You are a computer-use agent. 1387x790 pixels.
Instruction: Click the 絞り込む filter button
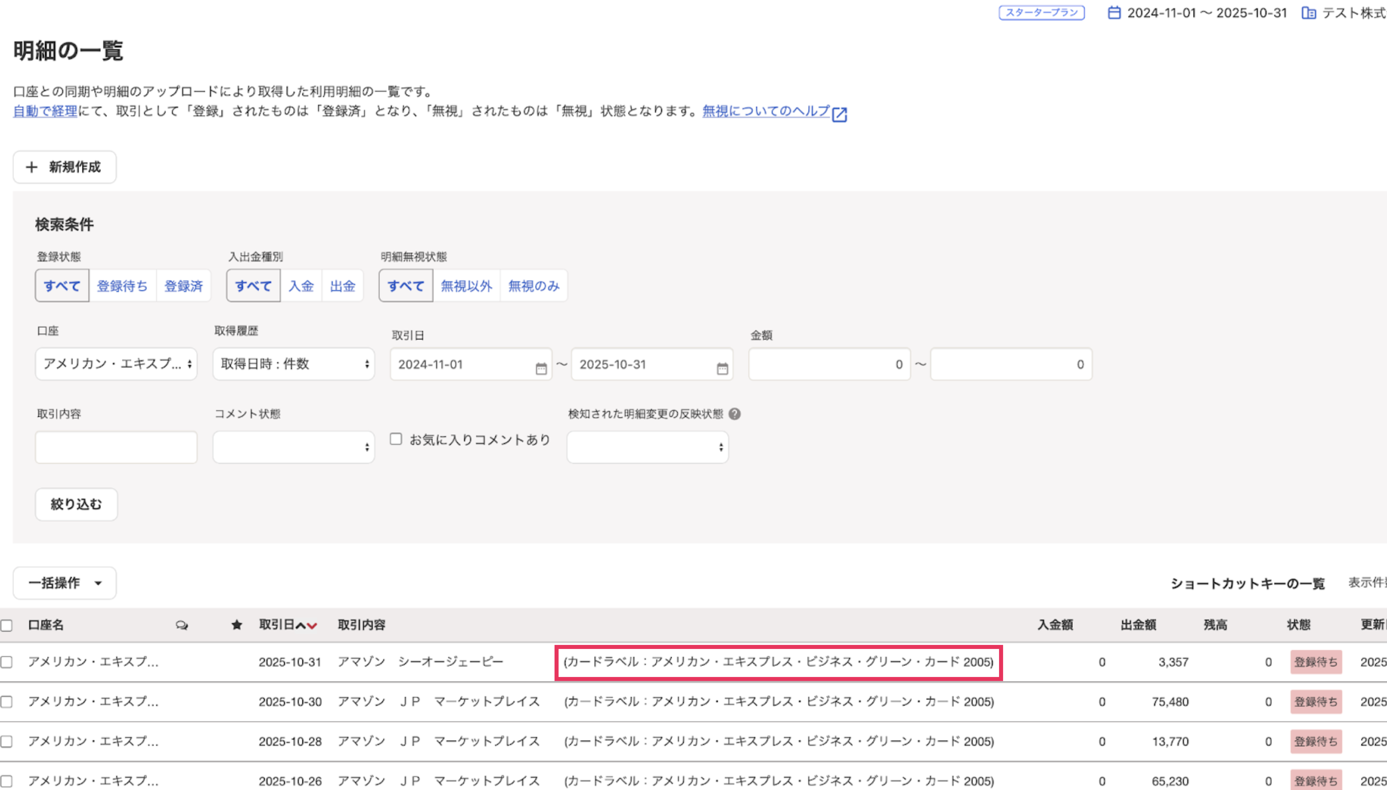[76, 504]
